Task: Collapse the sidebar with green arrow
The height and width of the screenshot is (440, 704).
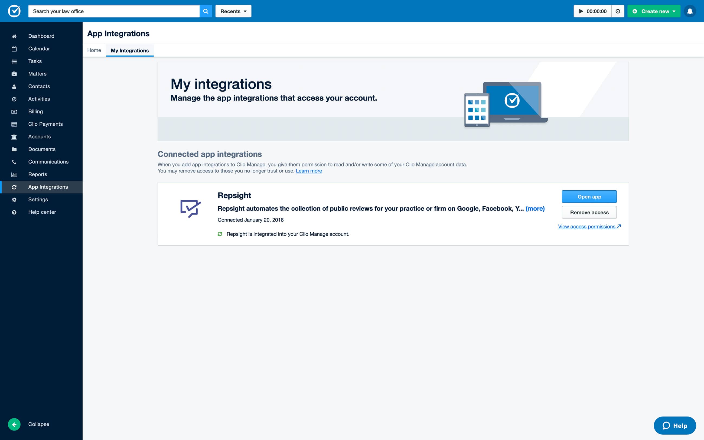Action: [14, 424]
